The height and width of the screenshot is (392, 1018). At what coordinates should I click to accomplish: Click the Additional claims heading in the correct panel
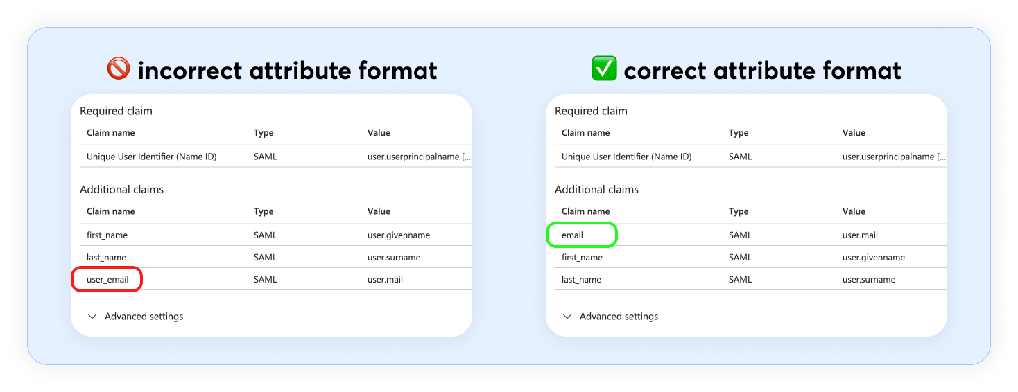click(x=596, y=190)
